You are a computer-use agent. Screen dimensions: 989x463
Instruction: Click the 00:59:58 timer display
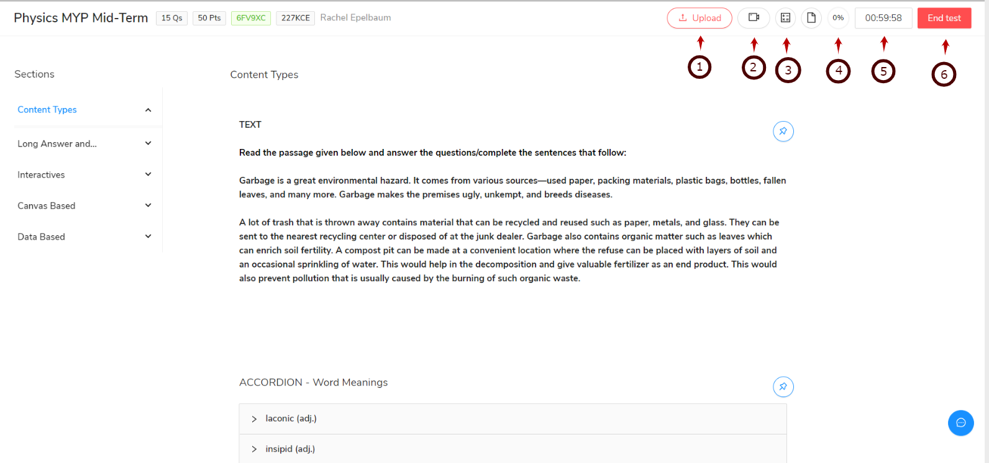883,18
